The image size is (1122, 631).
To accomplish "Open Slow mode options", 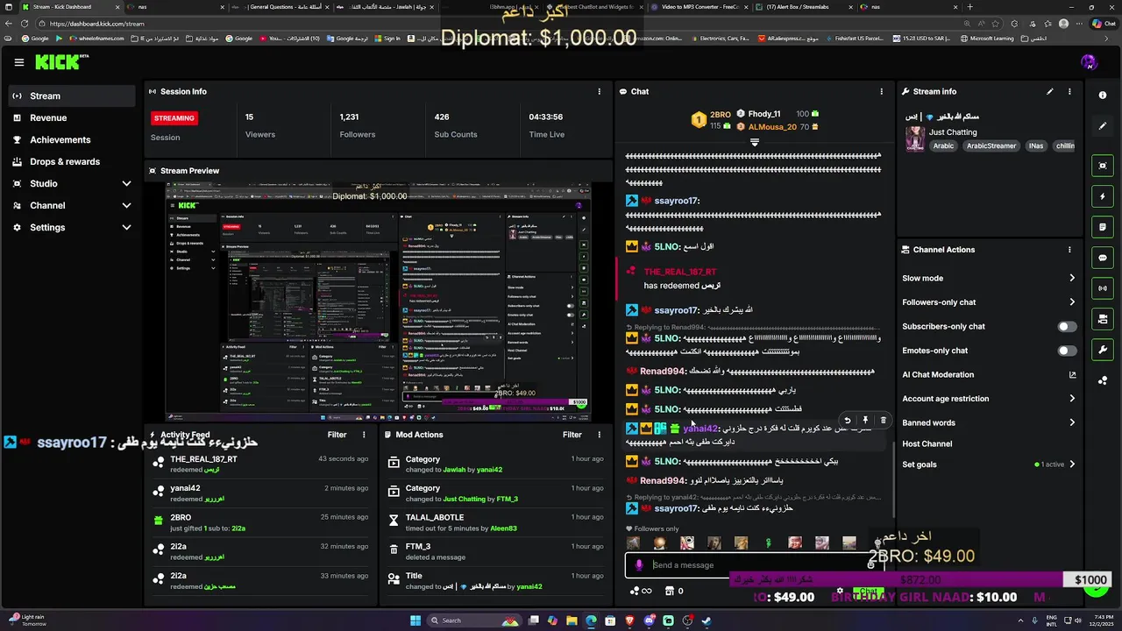I will tap(989, 279).
